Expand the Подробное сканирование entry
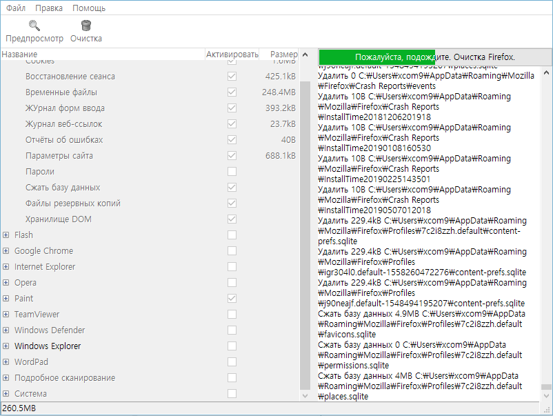This screenshot has height=416, width=553. pos(6,377)
